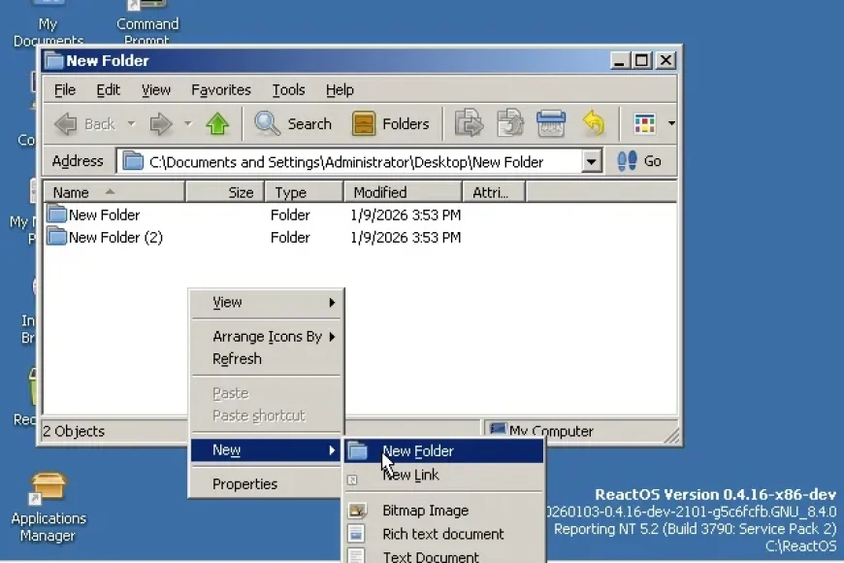Sort files by the Modified column header
The image size is (844, 563).
point(401,192)
